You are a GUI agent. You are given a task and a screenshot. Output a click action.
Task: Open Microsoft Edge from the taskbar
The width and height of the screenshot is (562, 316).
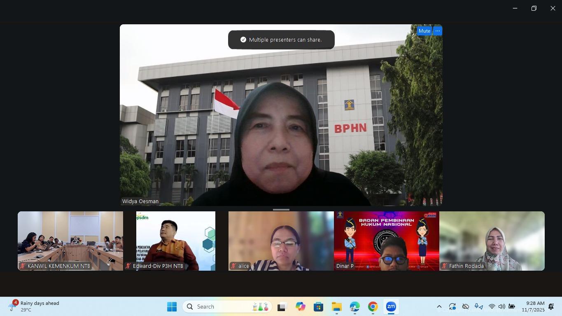coord(354,307)
